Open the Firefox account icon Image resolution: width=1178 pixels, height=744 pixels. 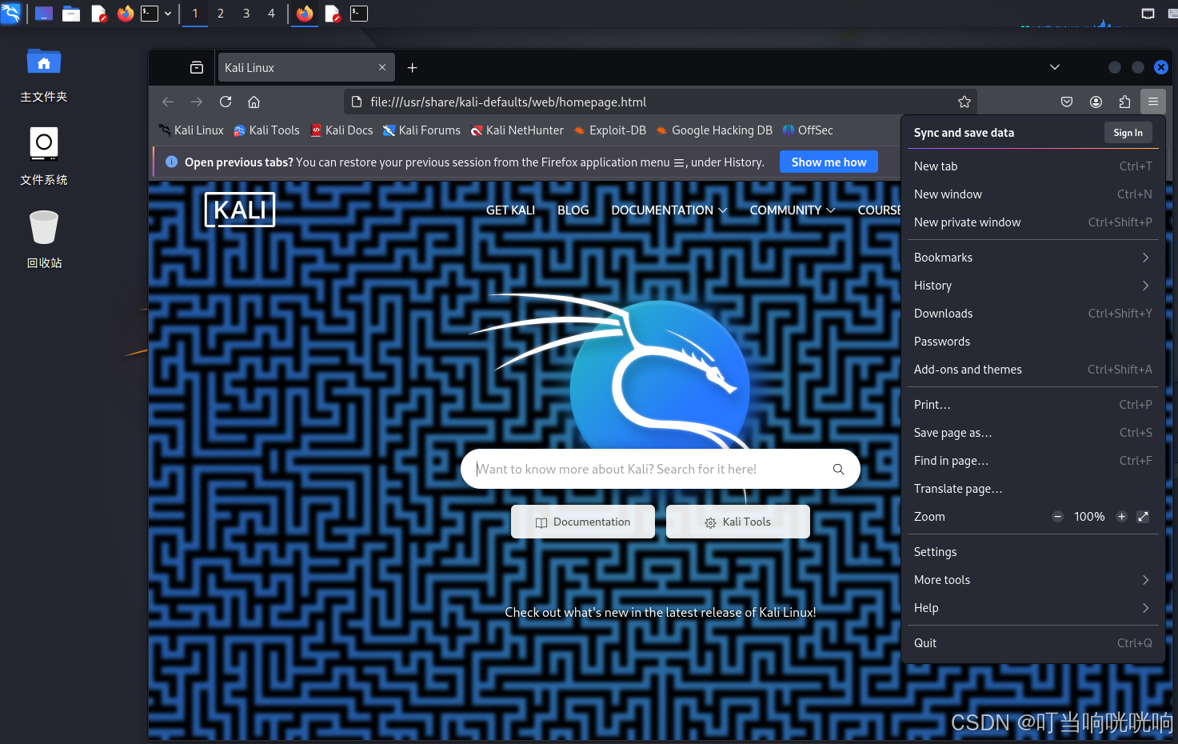pos(1096,102)
